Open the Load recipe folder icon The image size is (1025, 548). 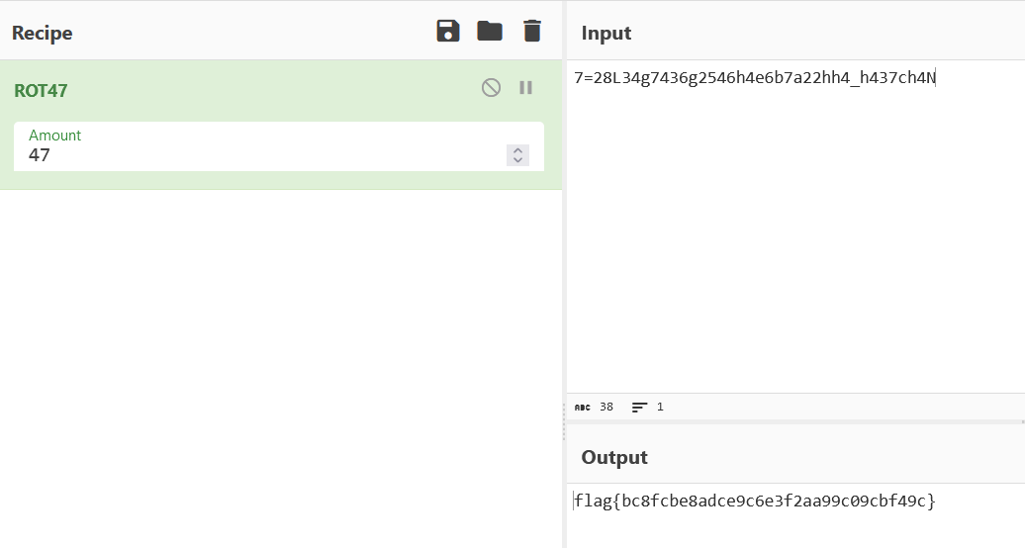(490, 31)
